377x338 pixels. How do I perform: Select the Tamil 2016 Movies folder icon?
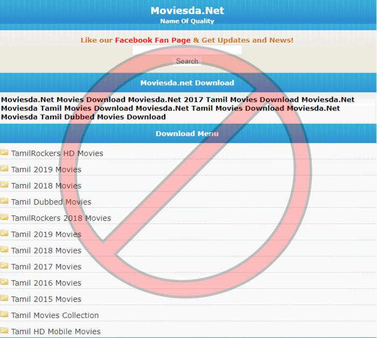(x=4, y=282)
